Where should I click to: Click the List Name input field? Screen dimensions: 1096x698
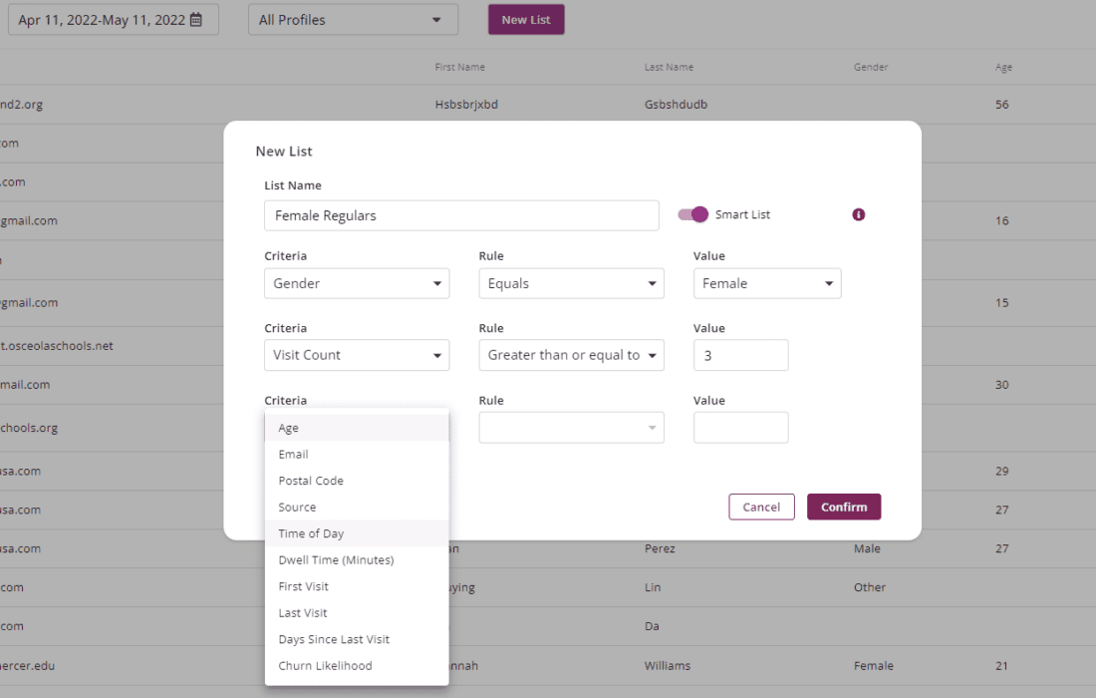[x=461, y=214]
